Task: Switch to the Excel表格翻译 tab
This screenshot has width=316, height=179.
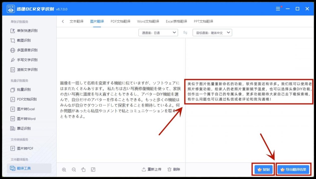Action: (176, 21)
